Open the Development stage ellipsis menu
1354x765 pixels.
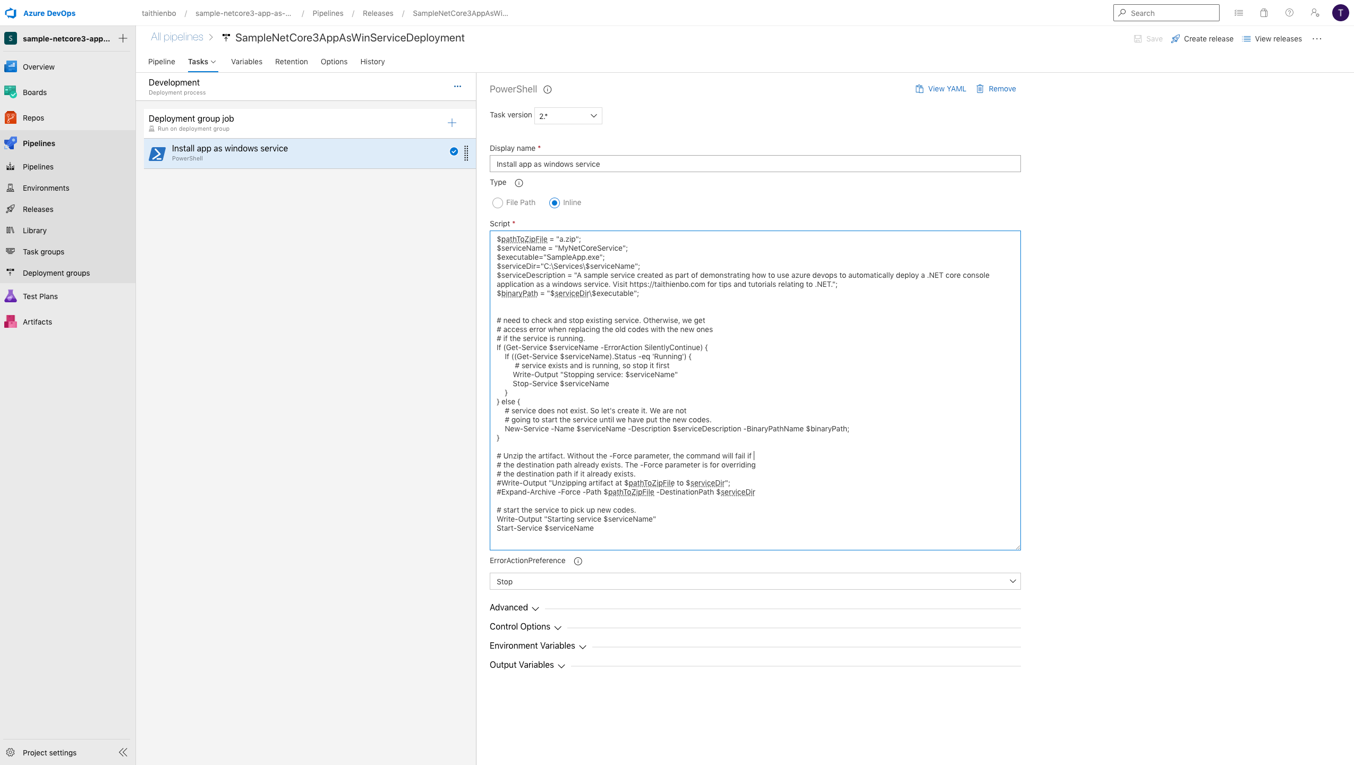tap(457, 86)
